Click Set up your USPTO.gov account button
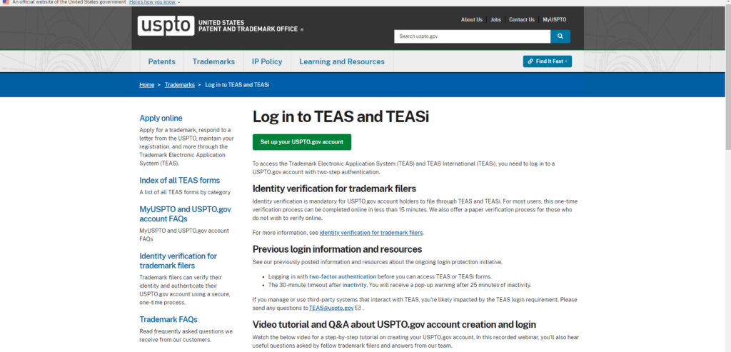Image resolution: width=731 pixels, height=352 pixels. click(x=302, y=142)
